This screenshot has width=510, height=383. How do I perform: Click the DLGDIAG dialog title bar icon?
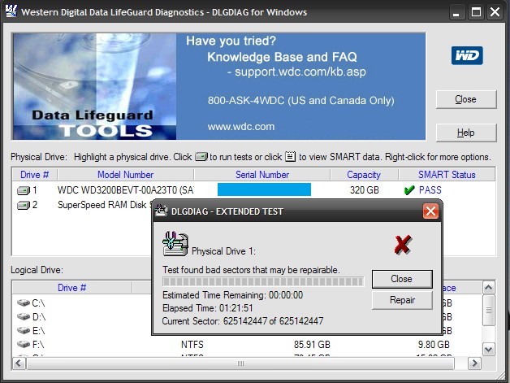coord(162,211)
